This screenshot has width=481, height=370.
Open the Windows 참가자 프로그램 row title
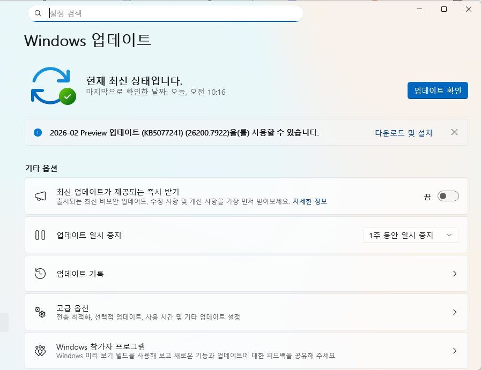101,347
